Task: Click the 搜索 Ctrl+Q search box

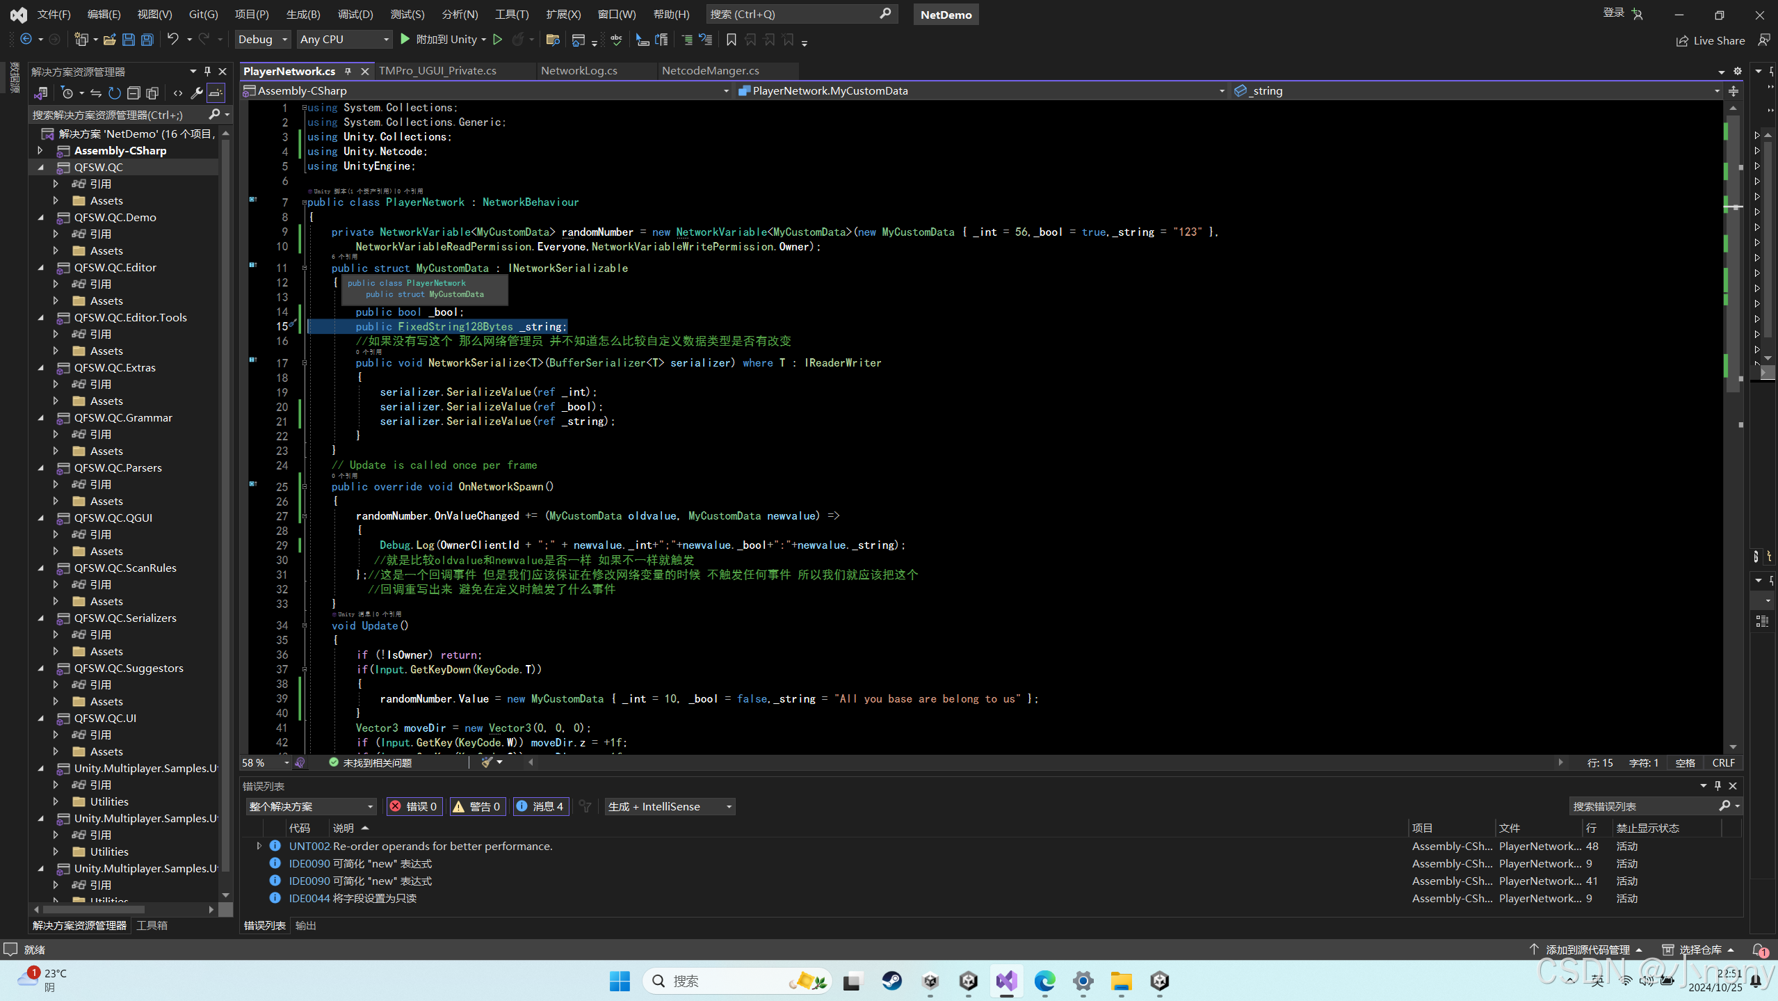Action: [x=801, y=14]
